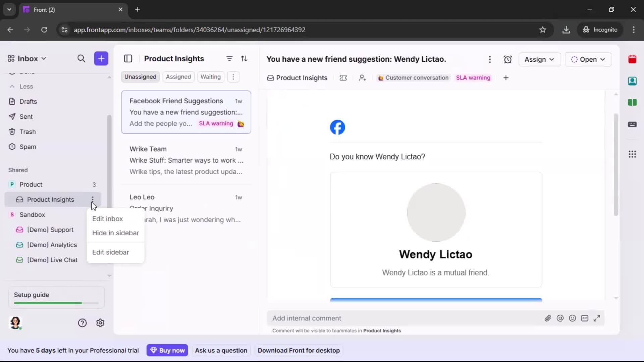Select Edit inbox from the context menu

(107, 219)
